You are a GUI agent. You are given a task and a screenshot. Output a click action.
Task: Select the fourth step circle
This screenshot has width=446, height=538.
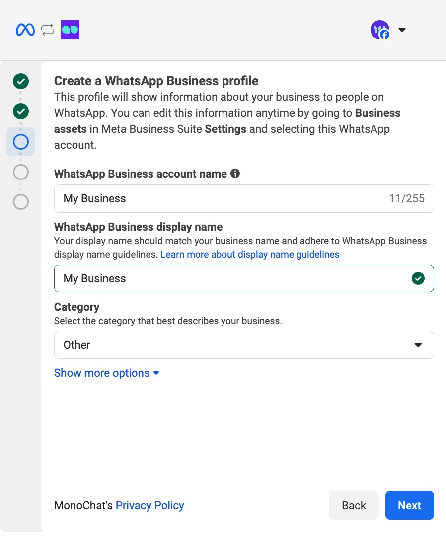click(x=20, y=172)
